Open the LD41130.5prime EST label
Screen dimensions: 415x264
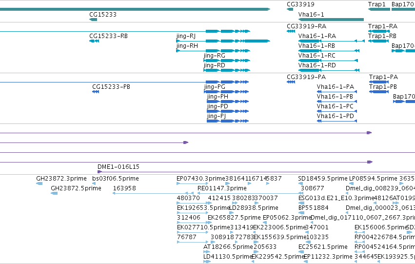pos(228,257)
